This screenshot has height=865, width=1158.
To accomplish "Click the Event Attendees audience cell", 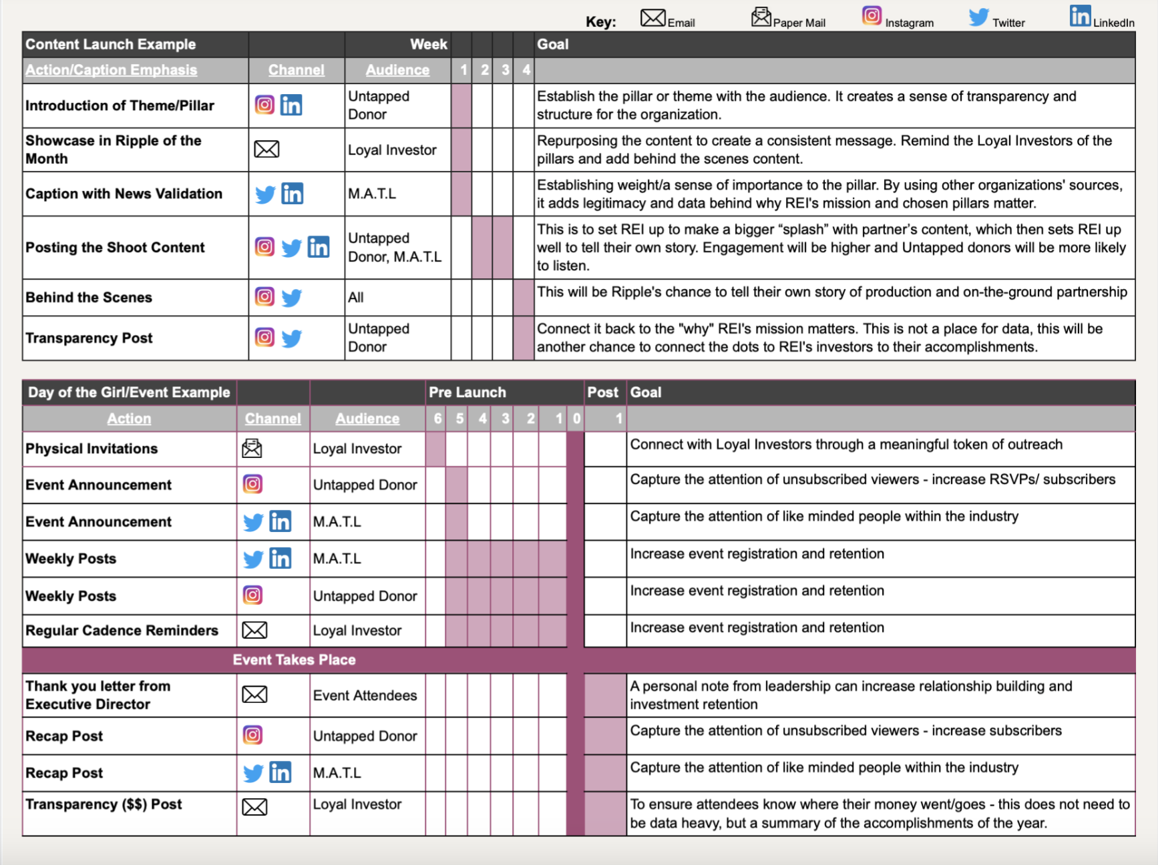I will point(367,695).
